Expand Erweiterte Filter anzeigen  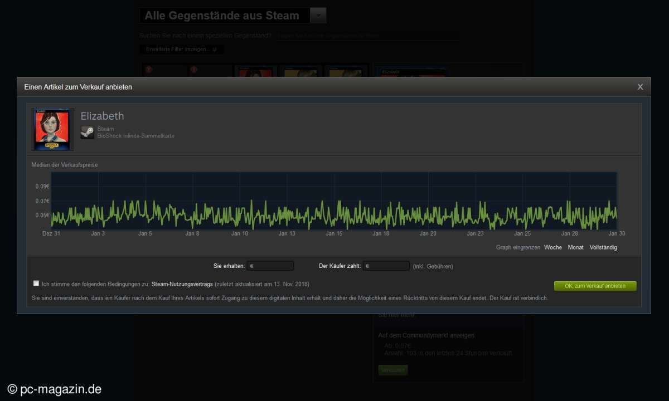tap(182, 49)
